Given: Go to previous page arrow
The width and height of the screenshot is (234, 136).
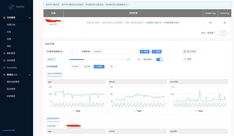Looking at the screenshot, I should click(217, 33).
